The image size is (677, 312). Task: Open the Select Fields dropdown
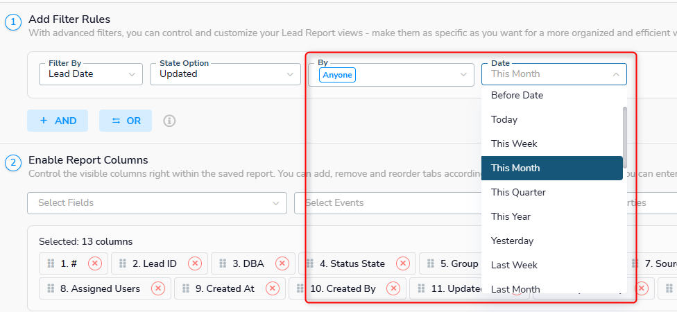coord(157,203)
